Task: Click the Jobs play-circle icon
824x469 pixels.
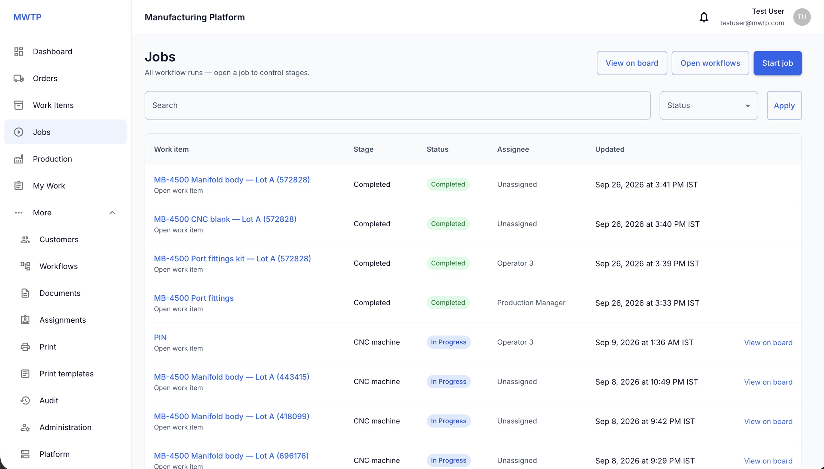Action: (19, 132)
